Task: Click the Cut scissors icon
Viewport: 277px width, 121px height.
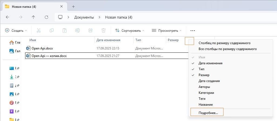Action: [38, 30]
